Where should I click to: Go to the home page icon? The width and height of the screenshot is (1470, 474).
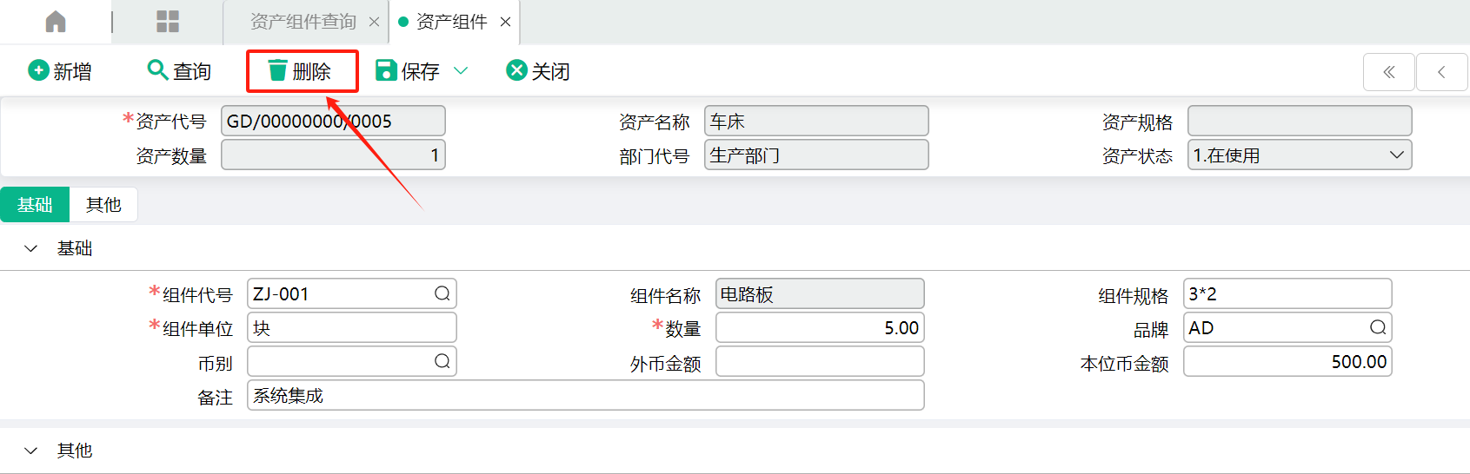click(x=56, y=22)
